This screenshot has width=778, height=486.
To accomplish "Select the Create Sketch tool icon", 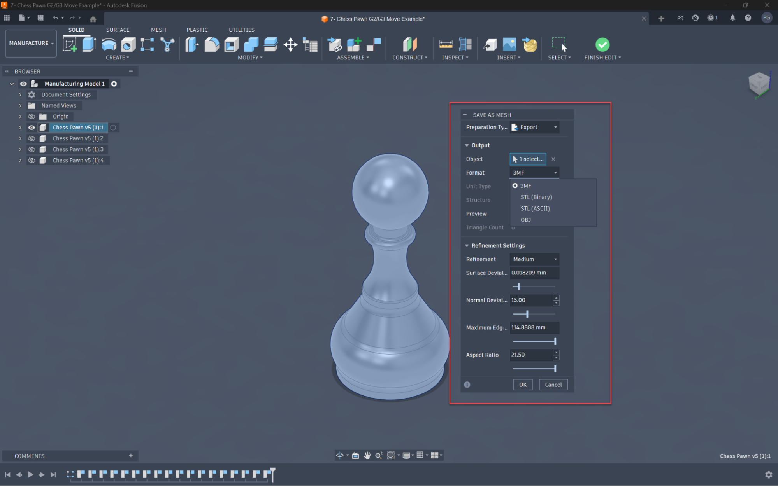I will (x=70, y=44).
